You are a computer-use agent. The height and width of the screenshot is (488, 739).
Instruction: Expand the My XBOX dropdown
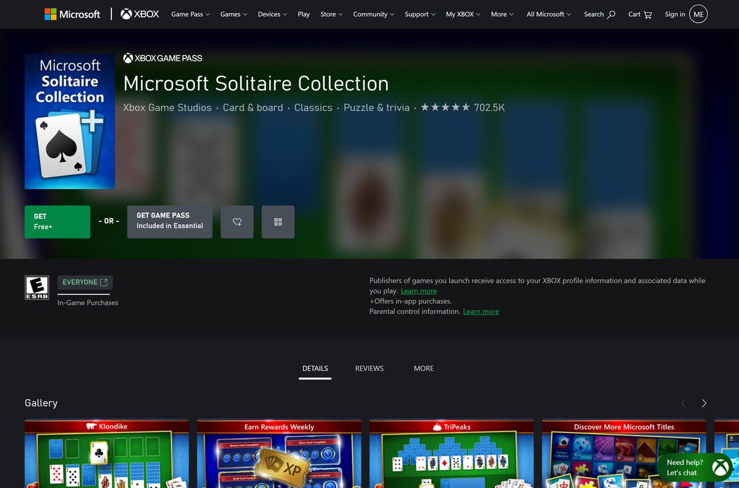(463, 14)
